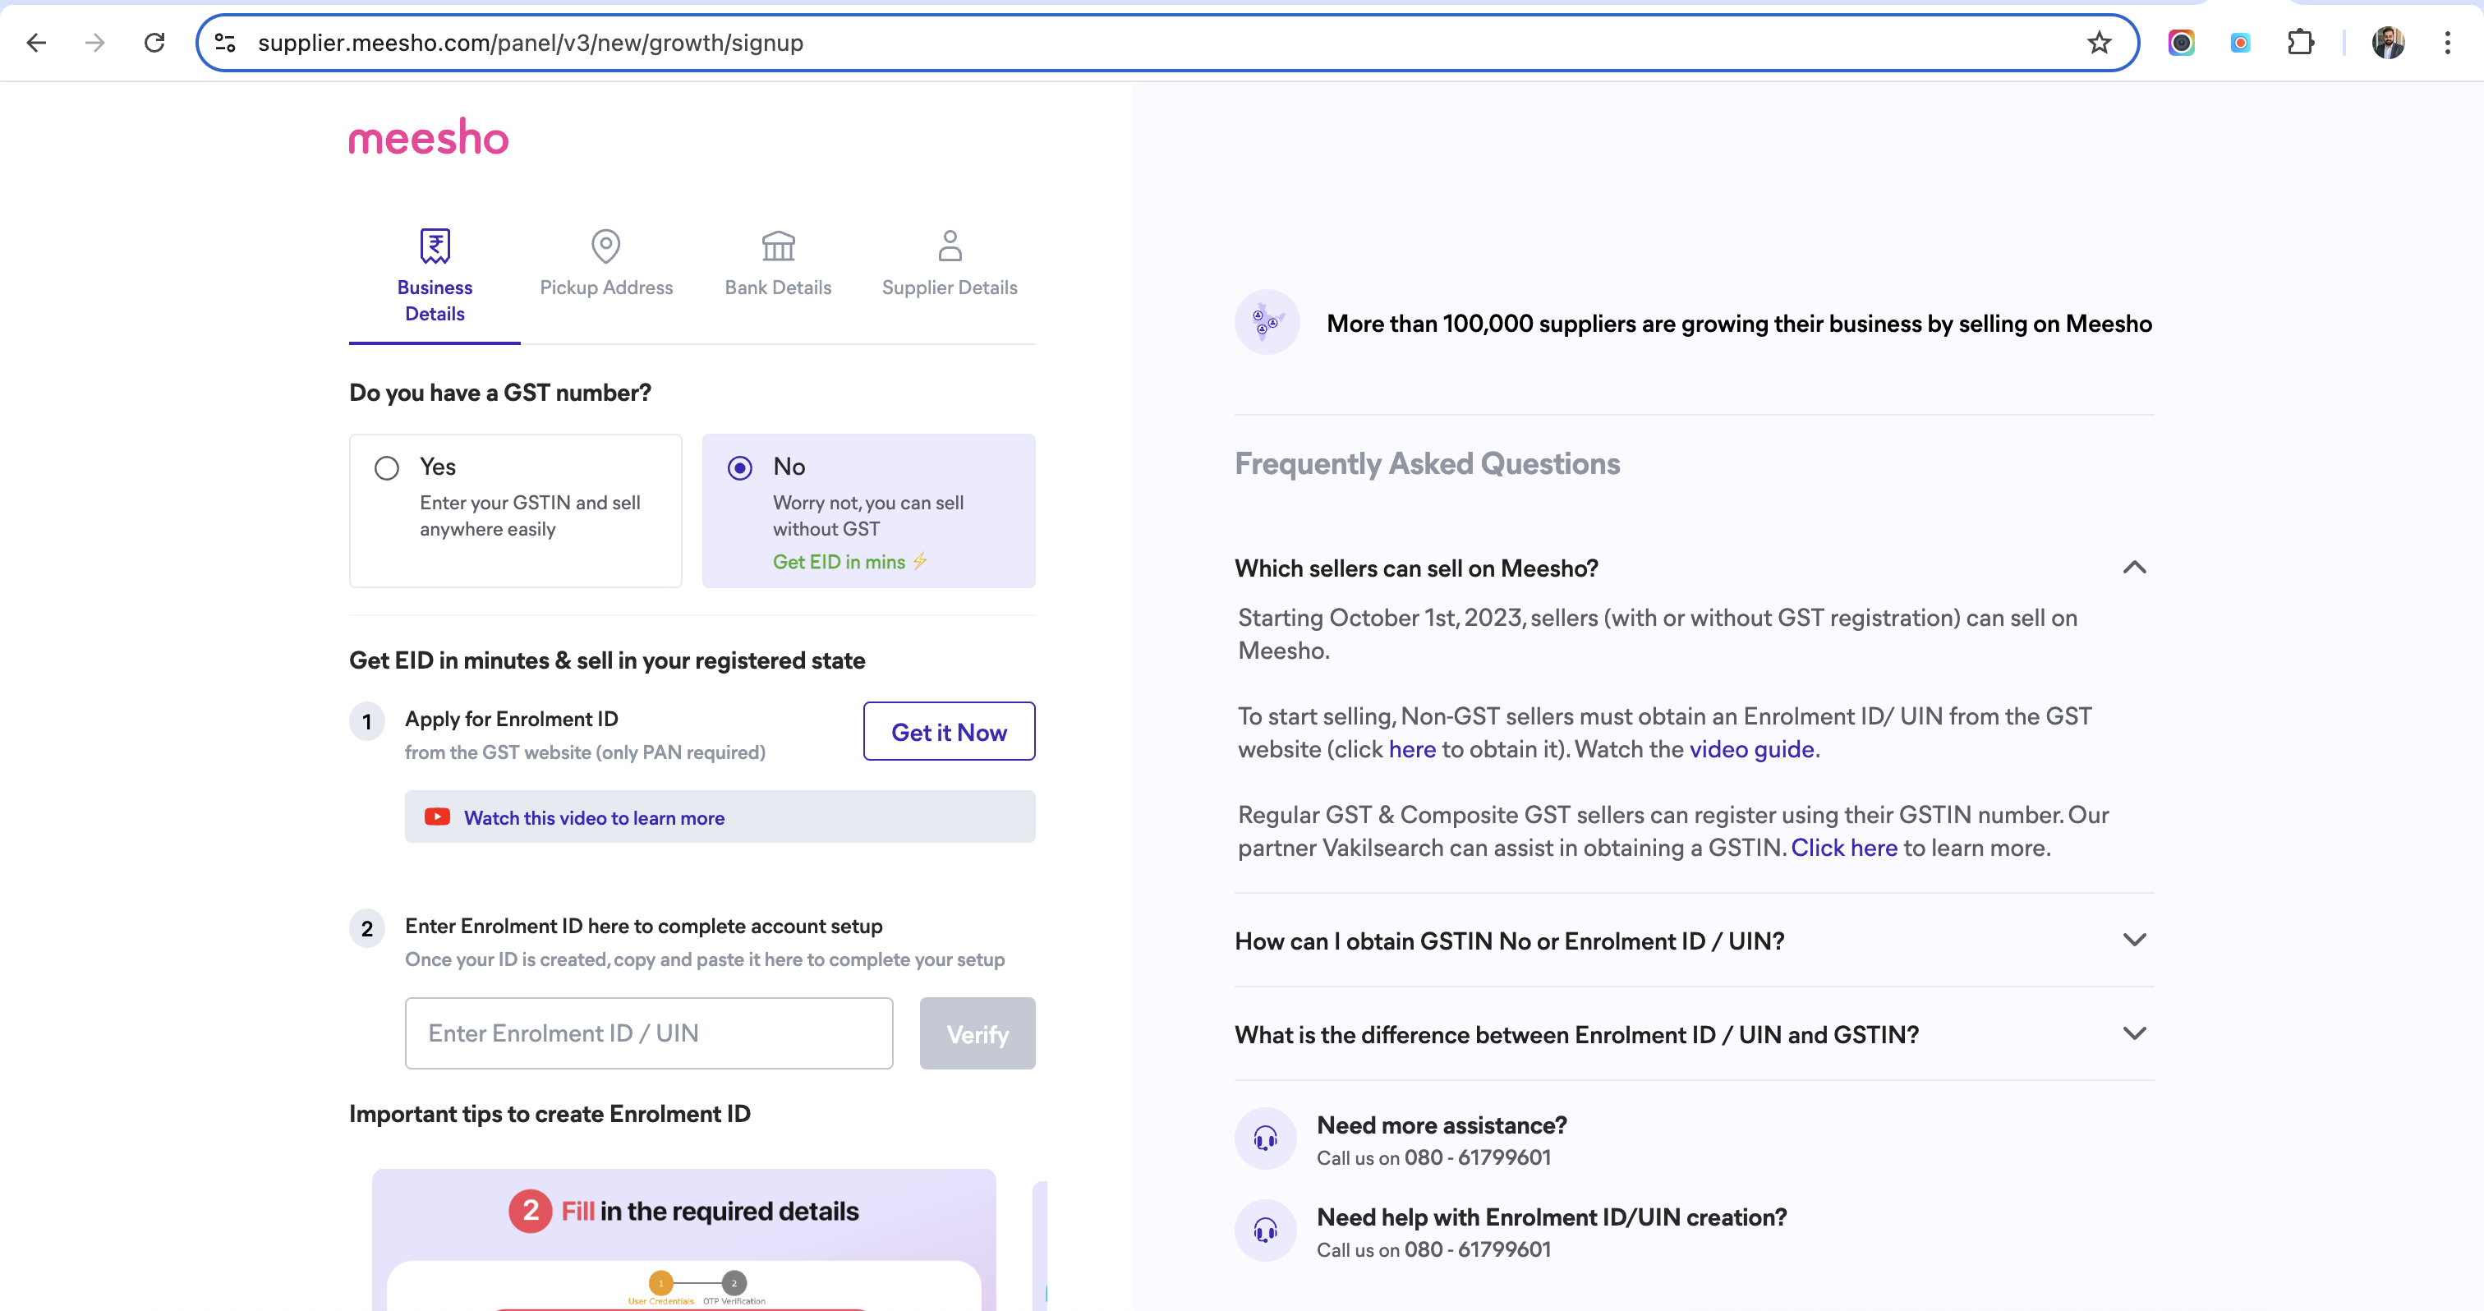
Task: Click the Pickup Address location pin icon
Action: click(605, 246)
